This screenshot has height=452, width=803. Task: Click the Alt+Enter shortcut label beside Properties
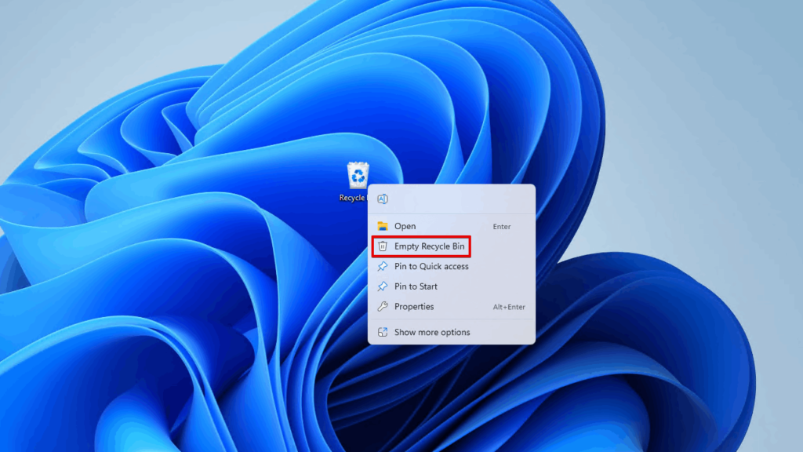(x=508, y=307)
